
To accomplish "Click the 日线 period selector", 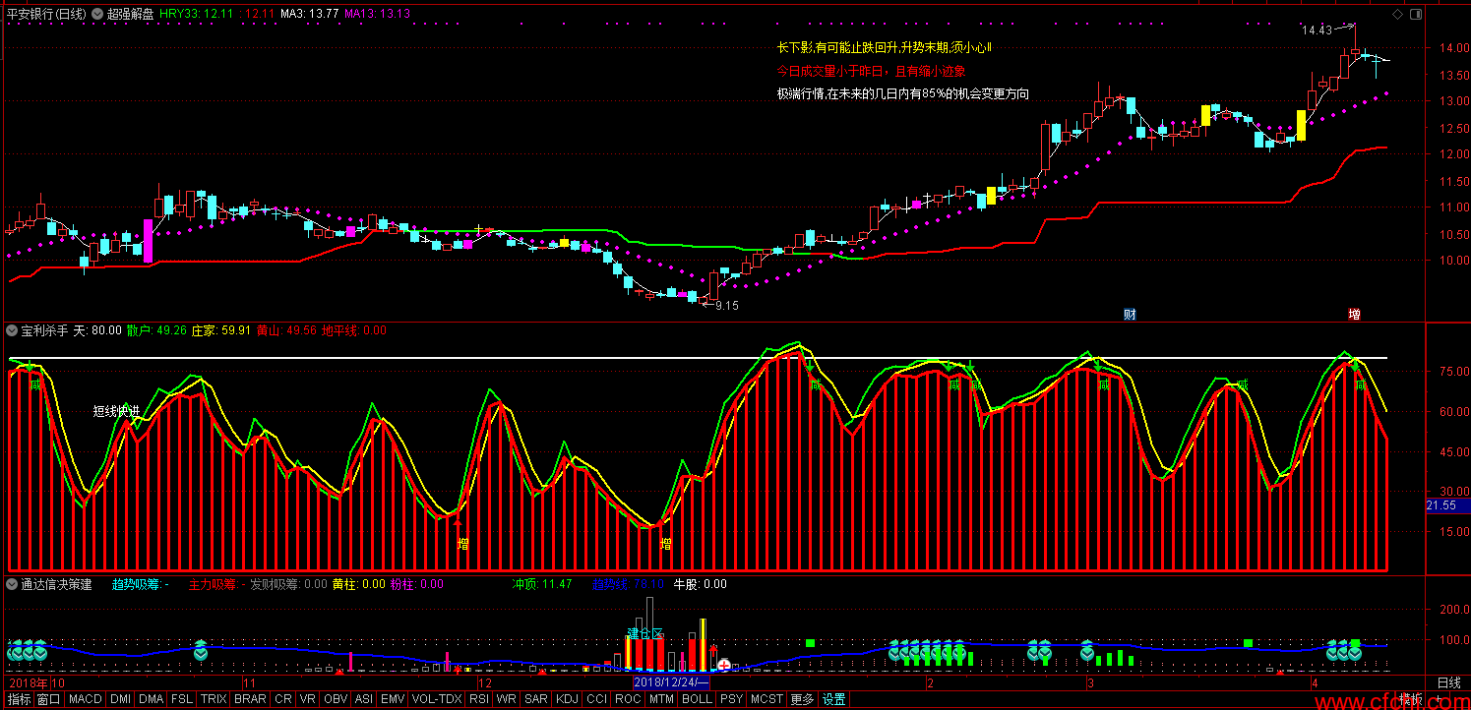I will [1448, 682].
